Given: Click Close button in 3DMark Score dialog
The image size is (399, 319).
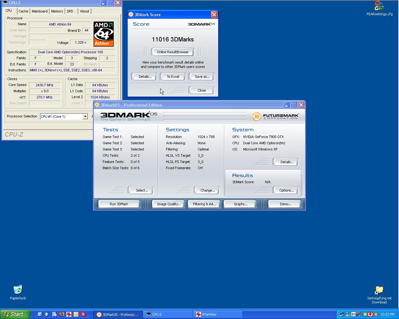Looking at the screenshot, I should pos(202,90).
